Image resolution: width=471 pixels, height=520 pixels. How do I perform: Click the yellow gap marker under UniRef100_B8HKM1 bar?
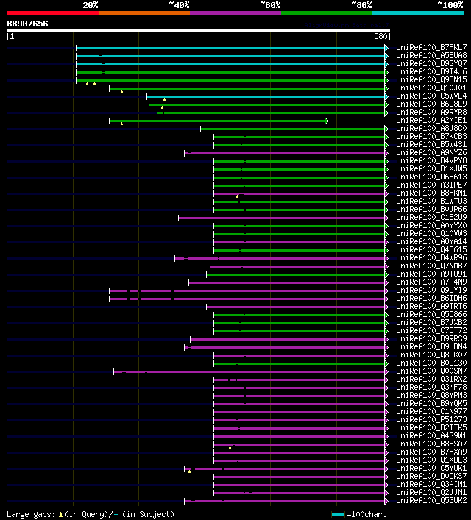pyautogui.click(x=237, y=196)
